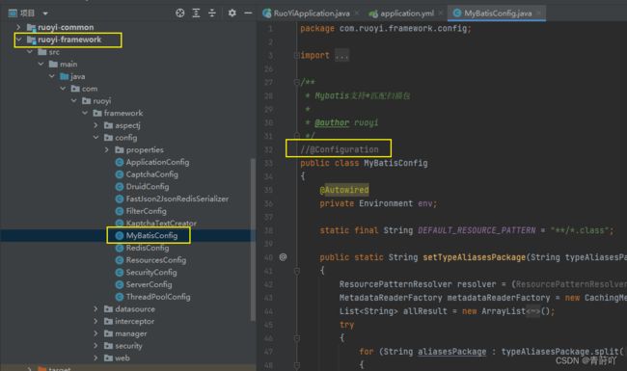Expand the security package
The height and width of the screenshot is (371, 627).
(95, 345)
